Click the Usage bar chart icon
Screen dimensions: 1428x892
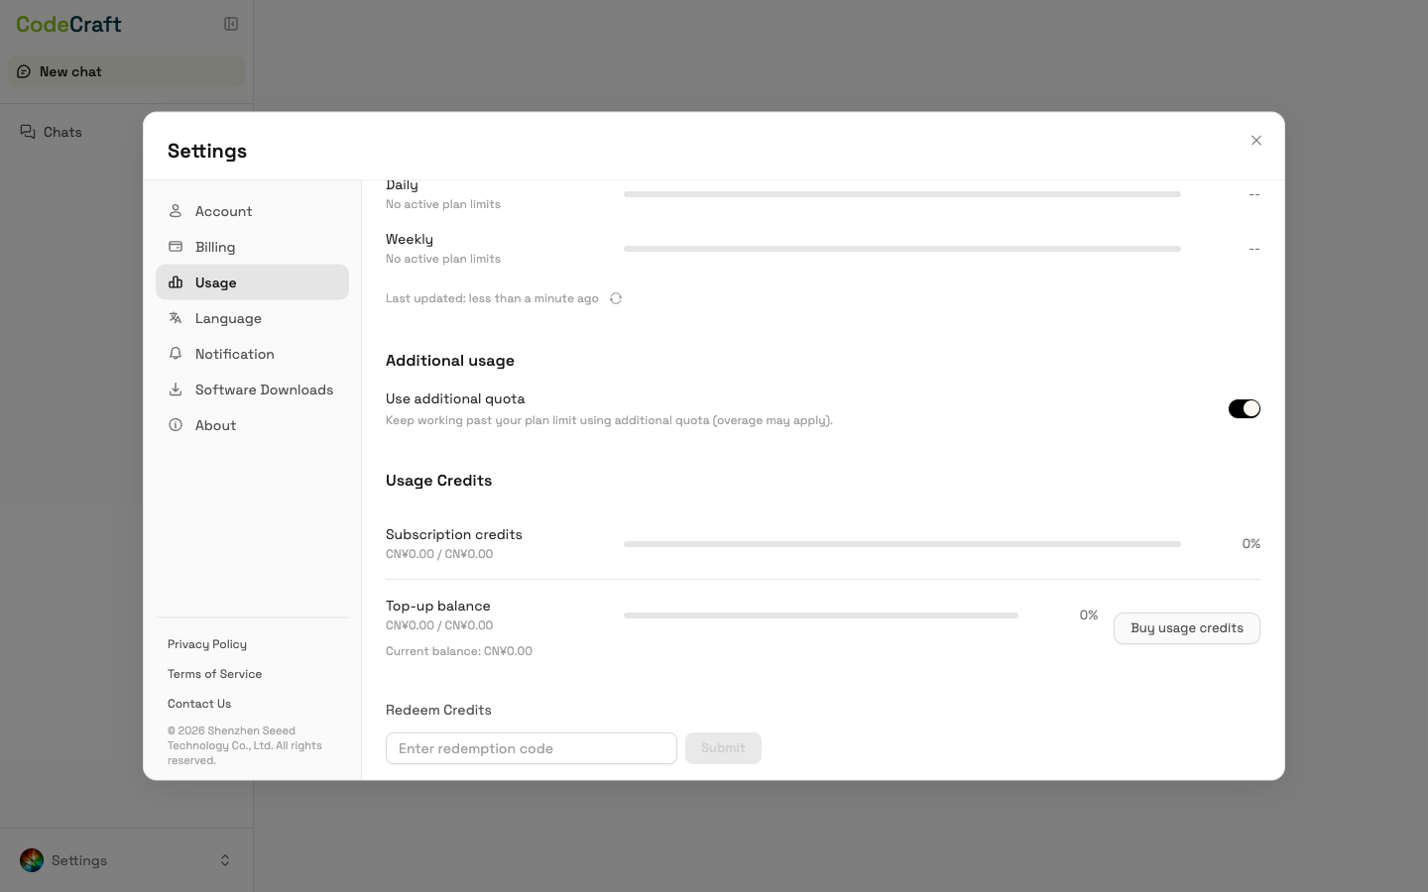(x=176, y=282)
